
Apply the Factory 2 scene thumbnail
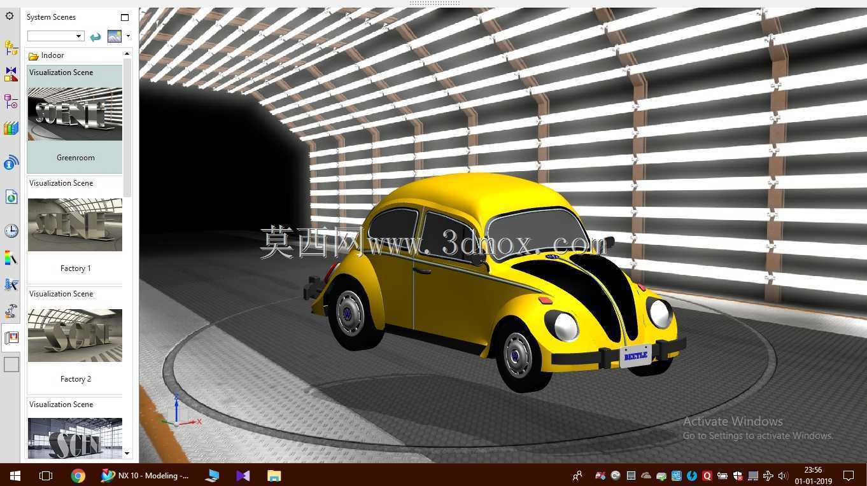(75, 335)
